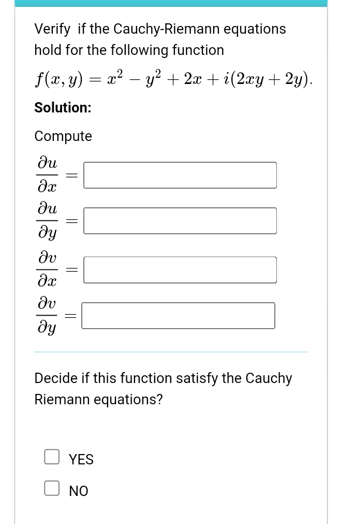Click the ∂v/∂x answer input field

[180, 269]
